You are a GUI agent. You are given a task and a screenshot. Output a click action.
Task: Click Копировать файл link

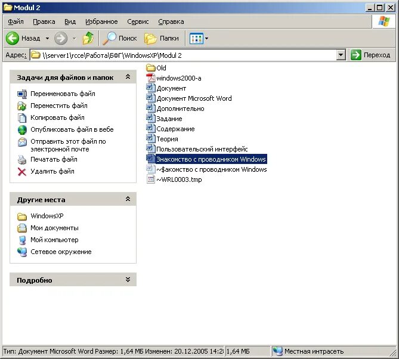57,118
